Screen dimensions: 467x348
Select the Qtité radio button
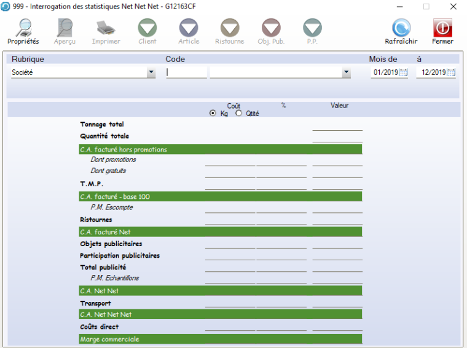[x=239, y=114]
